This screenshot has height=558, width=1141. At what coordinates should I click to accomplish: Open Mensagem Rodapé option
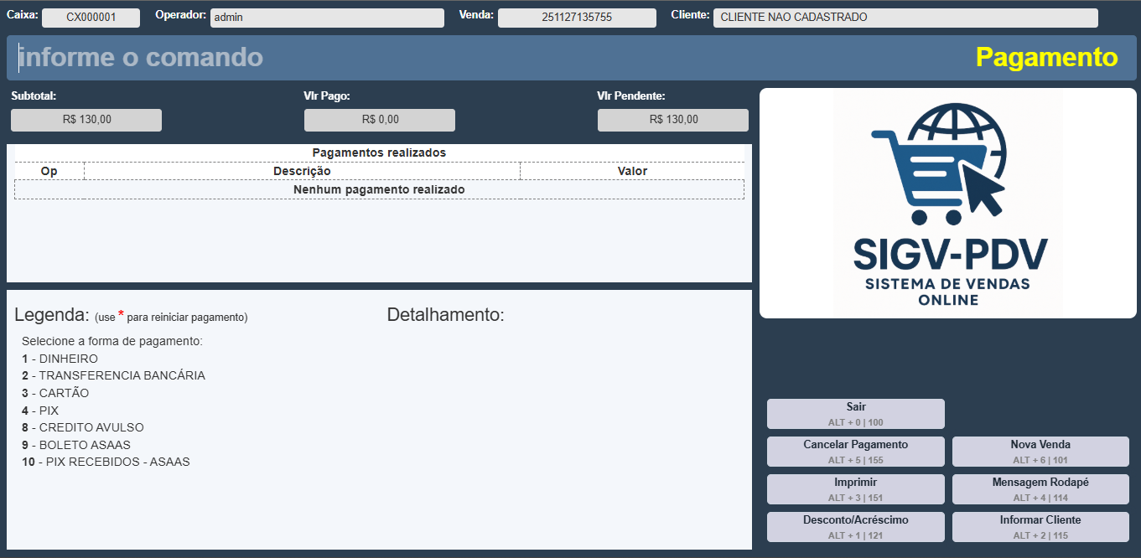(x=1040, y=489)
